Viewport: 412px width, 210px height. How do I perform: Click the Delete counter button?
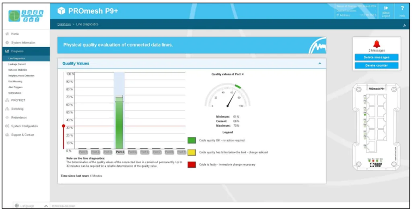(x=377, y=66)
